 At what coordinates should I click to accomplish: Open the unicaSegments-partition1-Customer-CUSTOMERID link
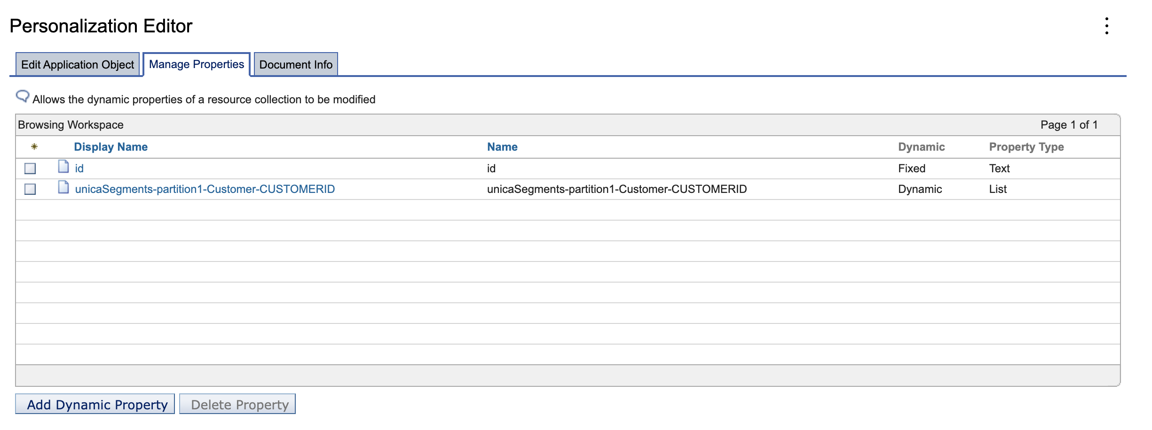pyautogui.click(x=205, y=189)
